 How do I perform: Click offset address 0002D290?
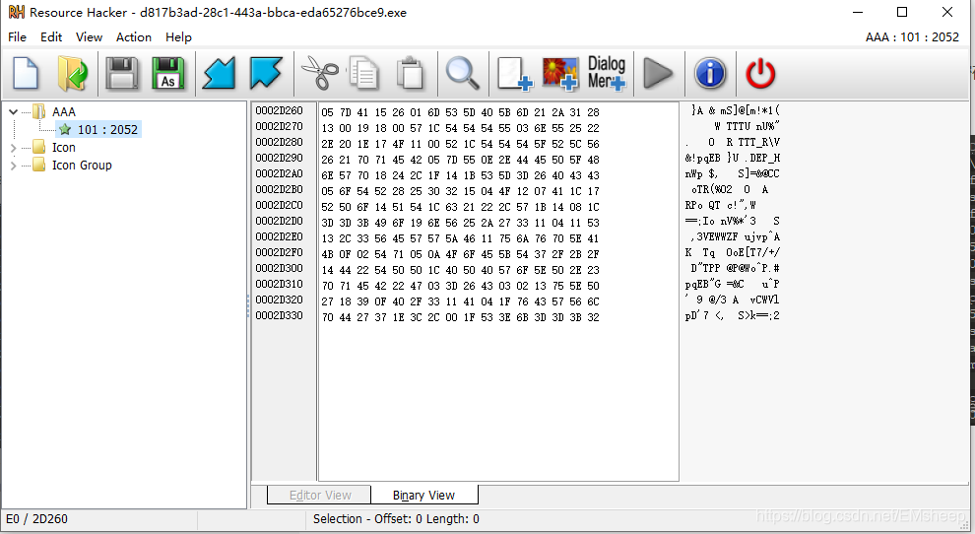[x=279, y=158]
